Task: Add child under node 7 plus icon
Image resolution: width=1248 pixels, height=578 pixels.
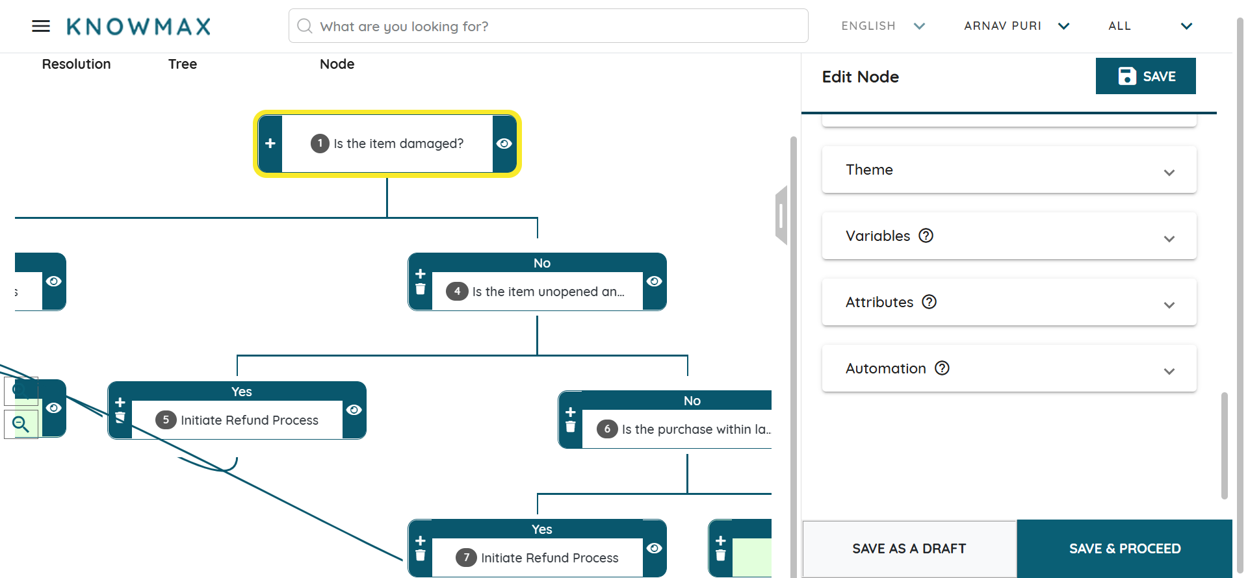Action: coord(421,541)
